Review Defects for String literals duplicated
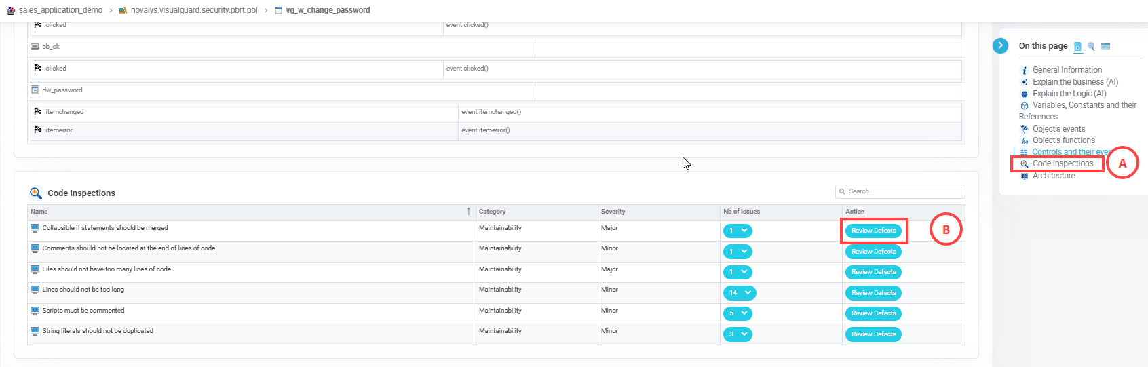The height and width of the screenshot is (367, 1148). coord(873,334)
